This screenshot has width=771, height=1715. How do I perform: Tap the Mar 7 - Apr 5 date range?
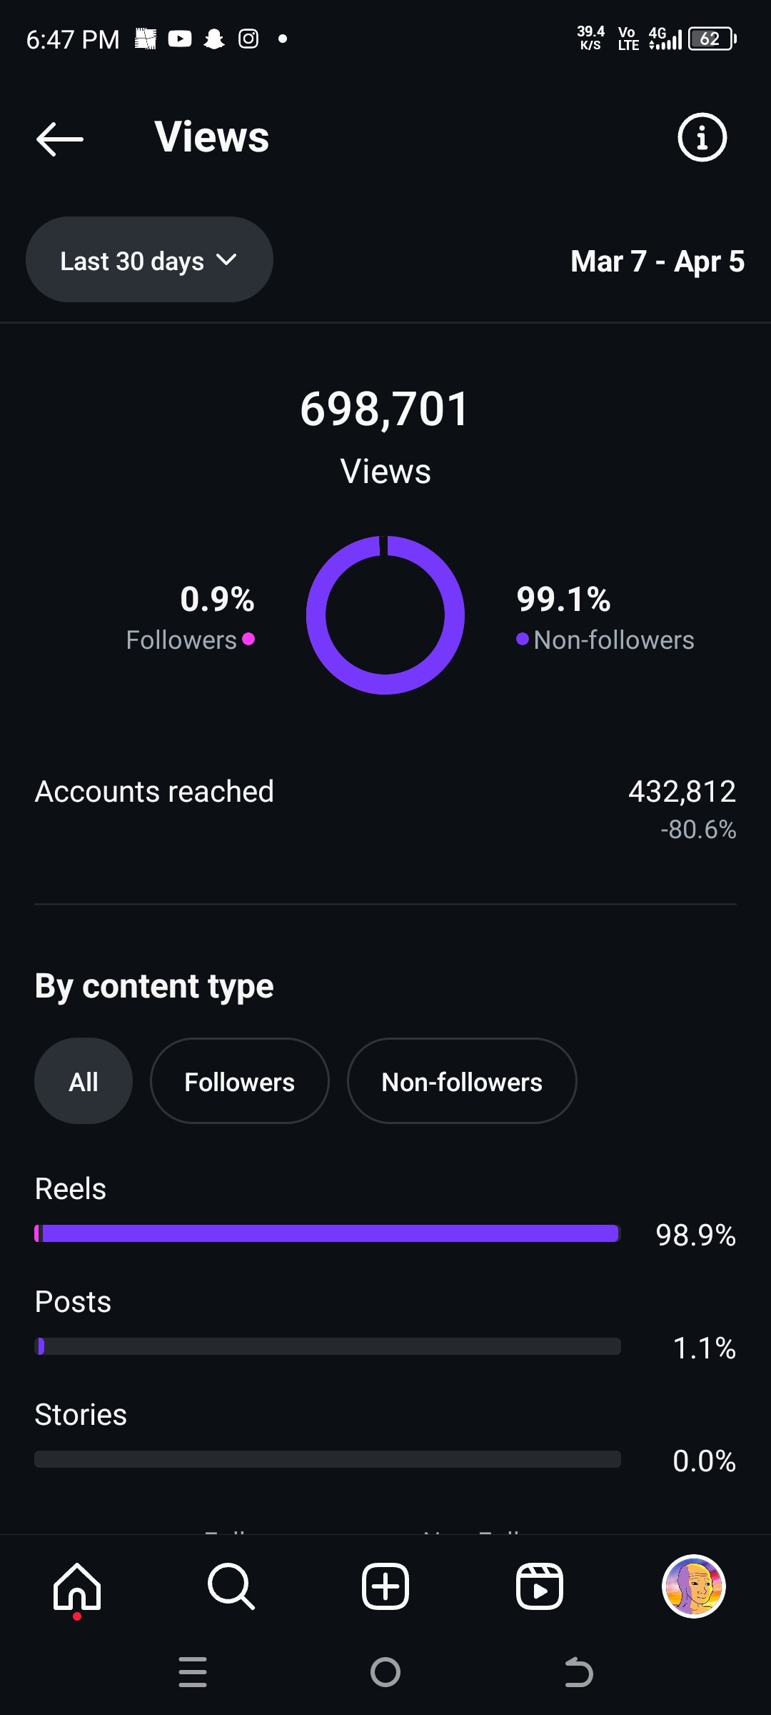tap(657, 262)
